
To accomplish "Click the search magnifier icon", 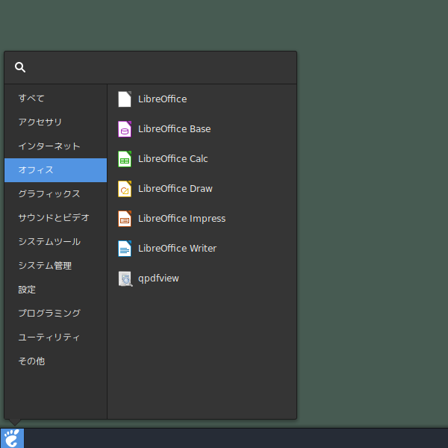I will (x=20, y=67).
